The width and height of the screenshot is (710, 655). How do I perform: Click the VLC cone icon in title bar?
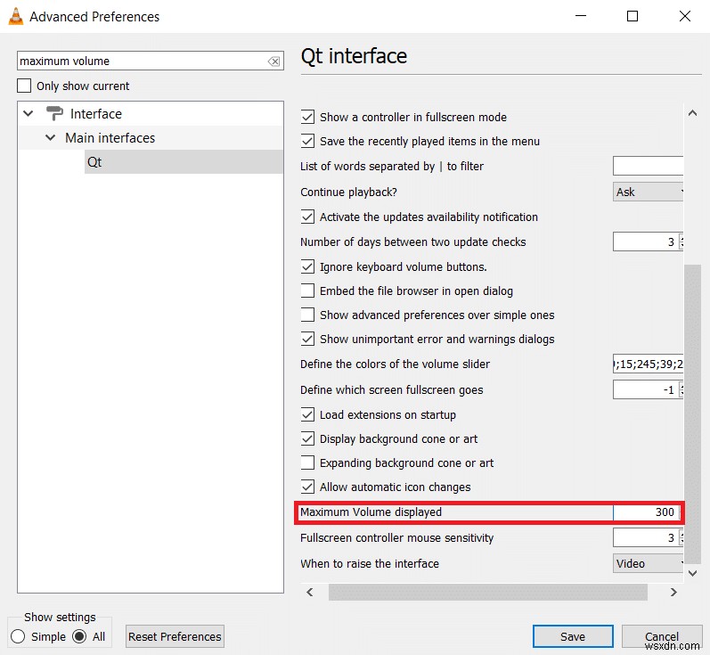[x=16, y=16]
